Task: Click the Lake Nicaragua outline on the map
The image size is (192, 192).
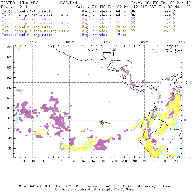Action: (x=124, y=77)
